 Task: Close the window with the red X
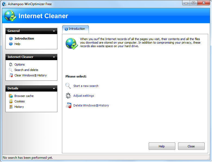point(204,3)
